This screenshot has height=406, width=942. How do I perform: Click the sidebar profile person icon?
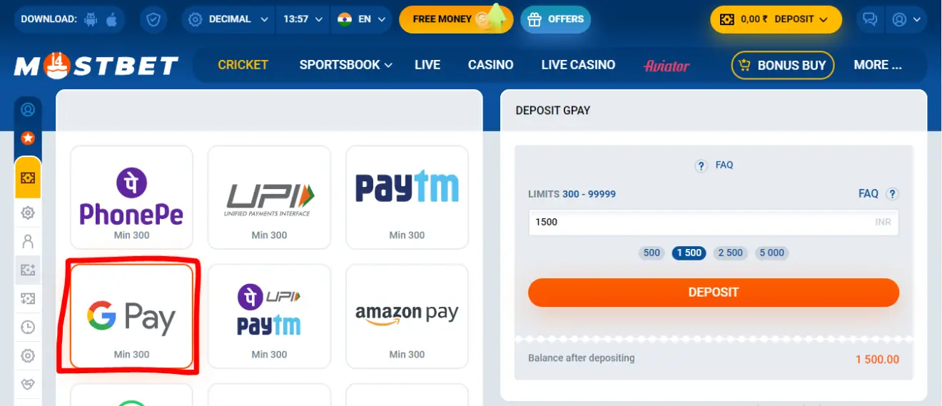tap(28, 241)
